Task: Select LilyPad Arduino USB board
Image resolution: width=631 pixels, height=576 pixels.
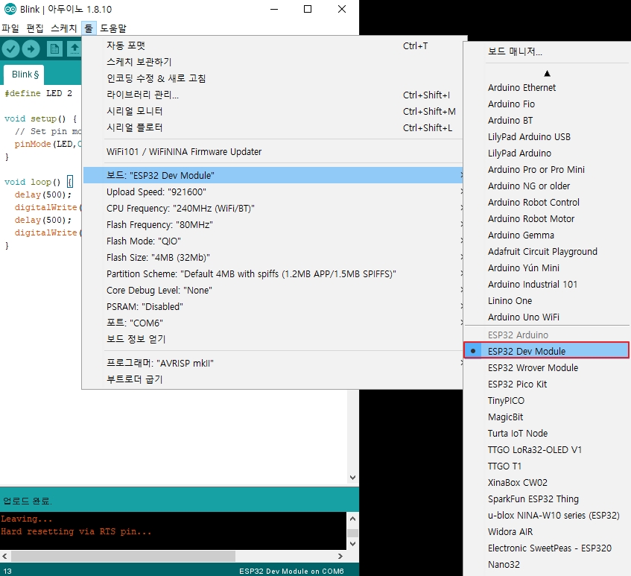Action: tap(546, 137)
